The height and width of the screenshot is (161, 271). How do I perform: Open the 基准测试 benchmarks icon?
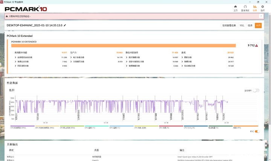[245, 8]
